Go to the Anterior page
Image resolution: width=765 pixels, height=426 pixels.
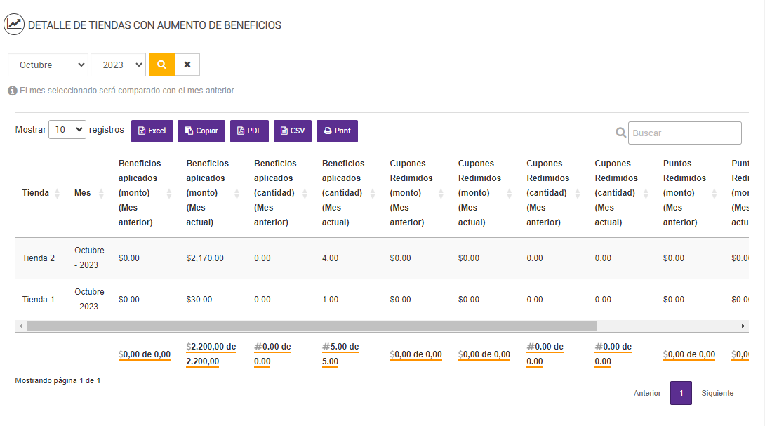click(647, 393)
